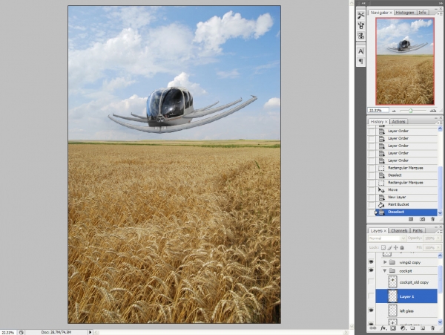Select the Navigator tab
Viewport: 445px width, 335px height.
tap(380, 13)
